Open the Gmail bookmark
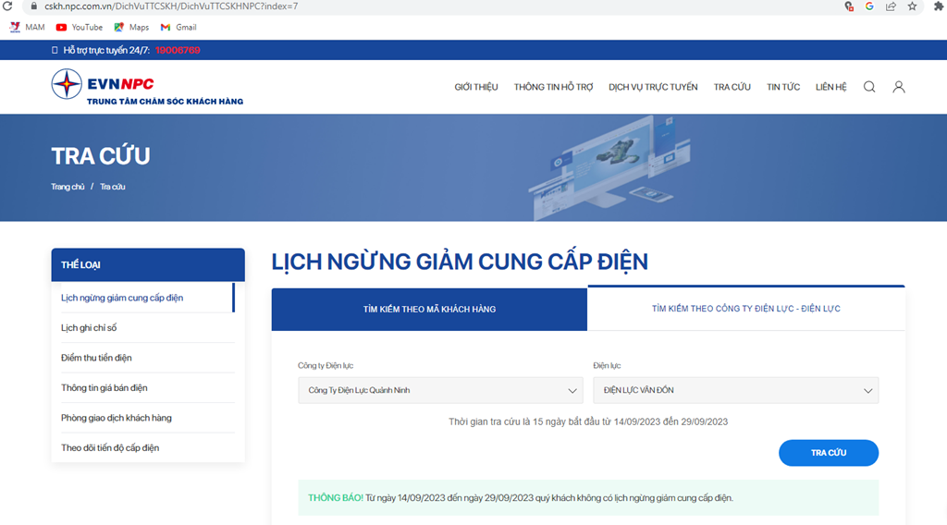 tap(178, 28)
